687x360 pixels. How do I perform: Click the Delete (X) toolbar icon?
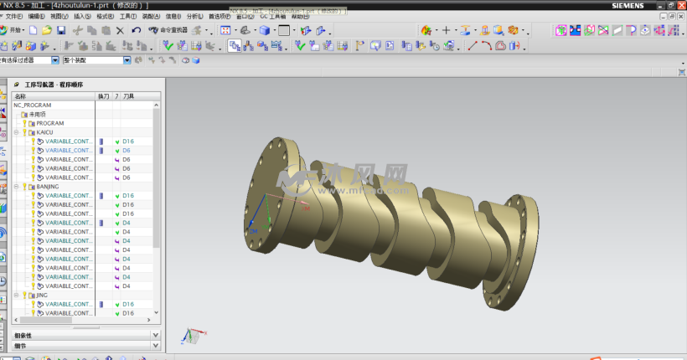[x=120, y=30]
